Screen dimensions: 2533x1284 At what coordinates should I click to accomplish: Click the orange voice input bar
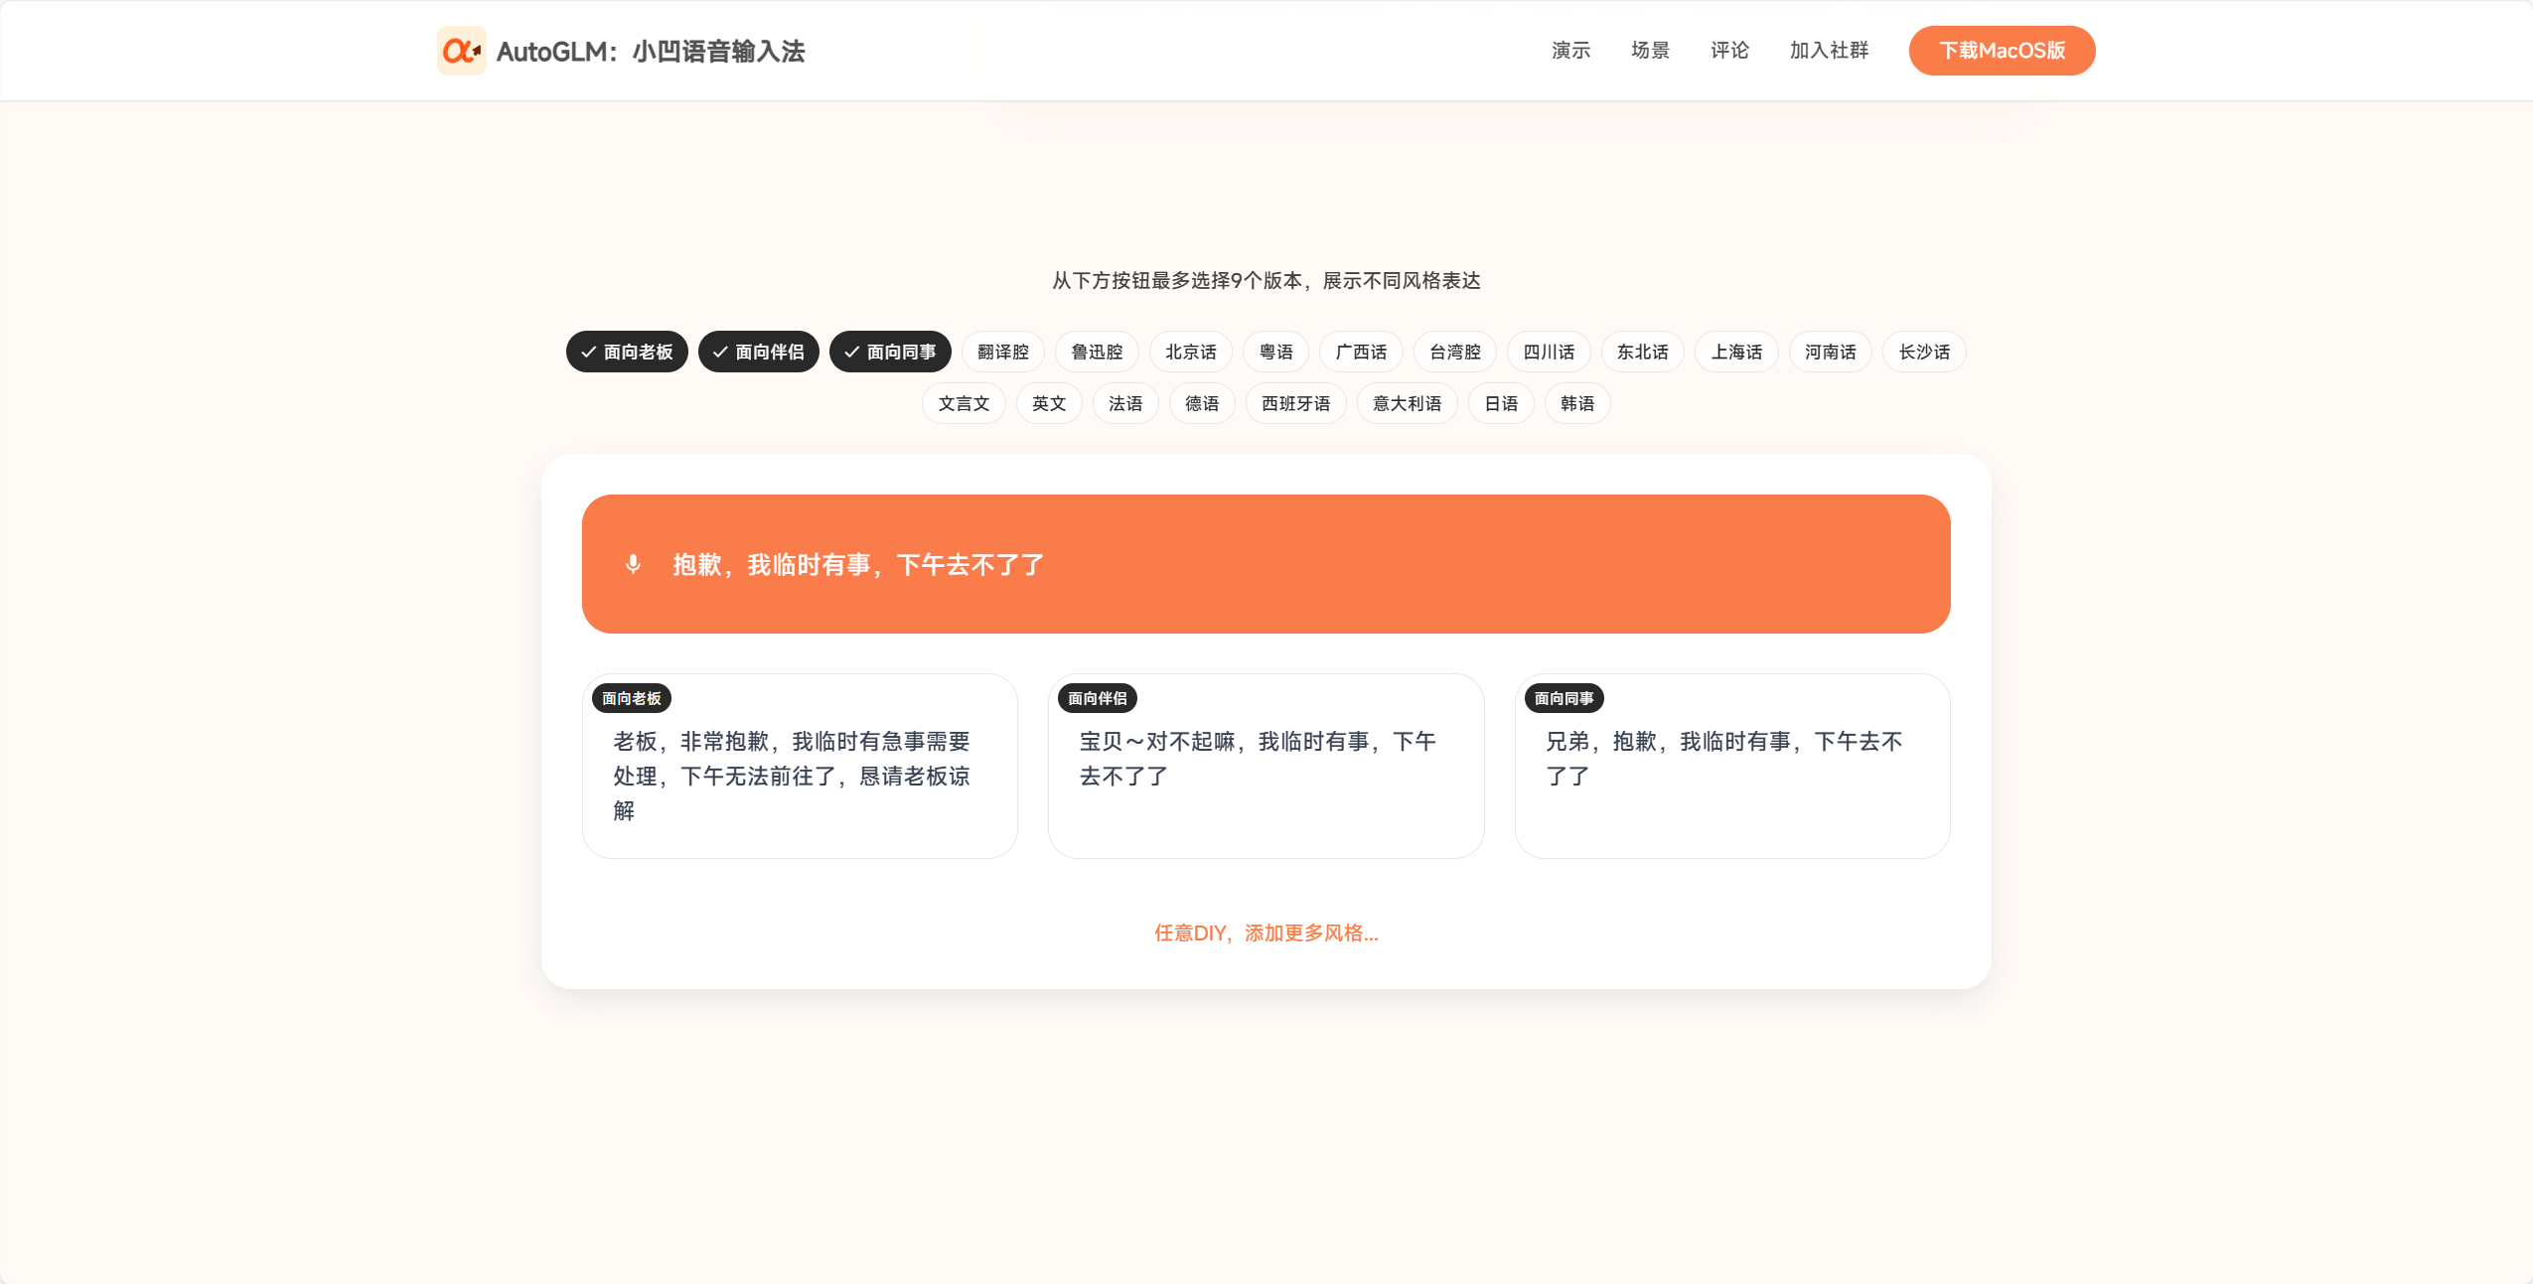(1266, 564)
